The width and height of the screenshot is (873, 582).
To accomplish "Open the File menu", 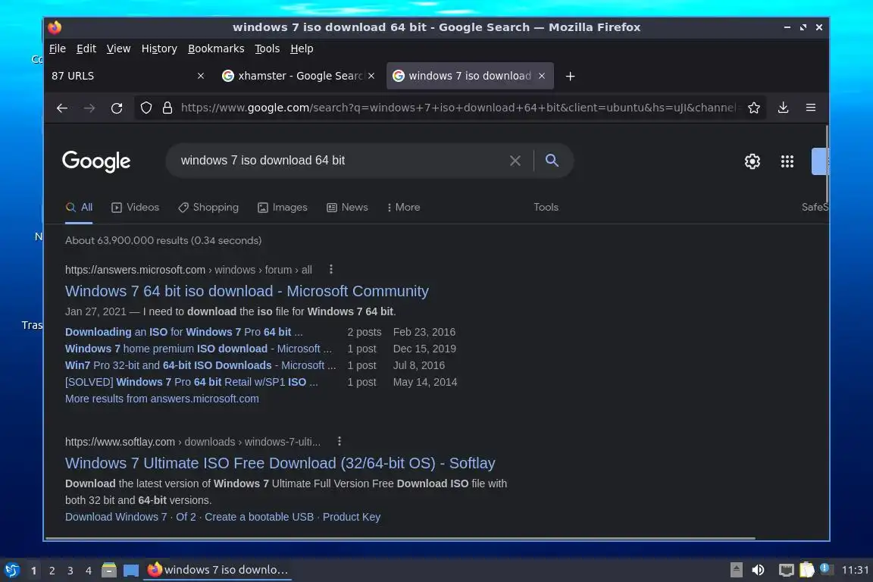I will point(58,49).
